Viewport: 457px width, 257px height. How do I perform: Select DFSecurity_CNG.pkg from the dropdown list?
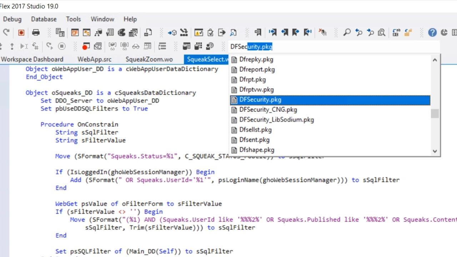(268, 110)
